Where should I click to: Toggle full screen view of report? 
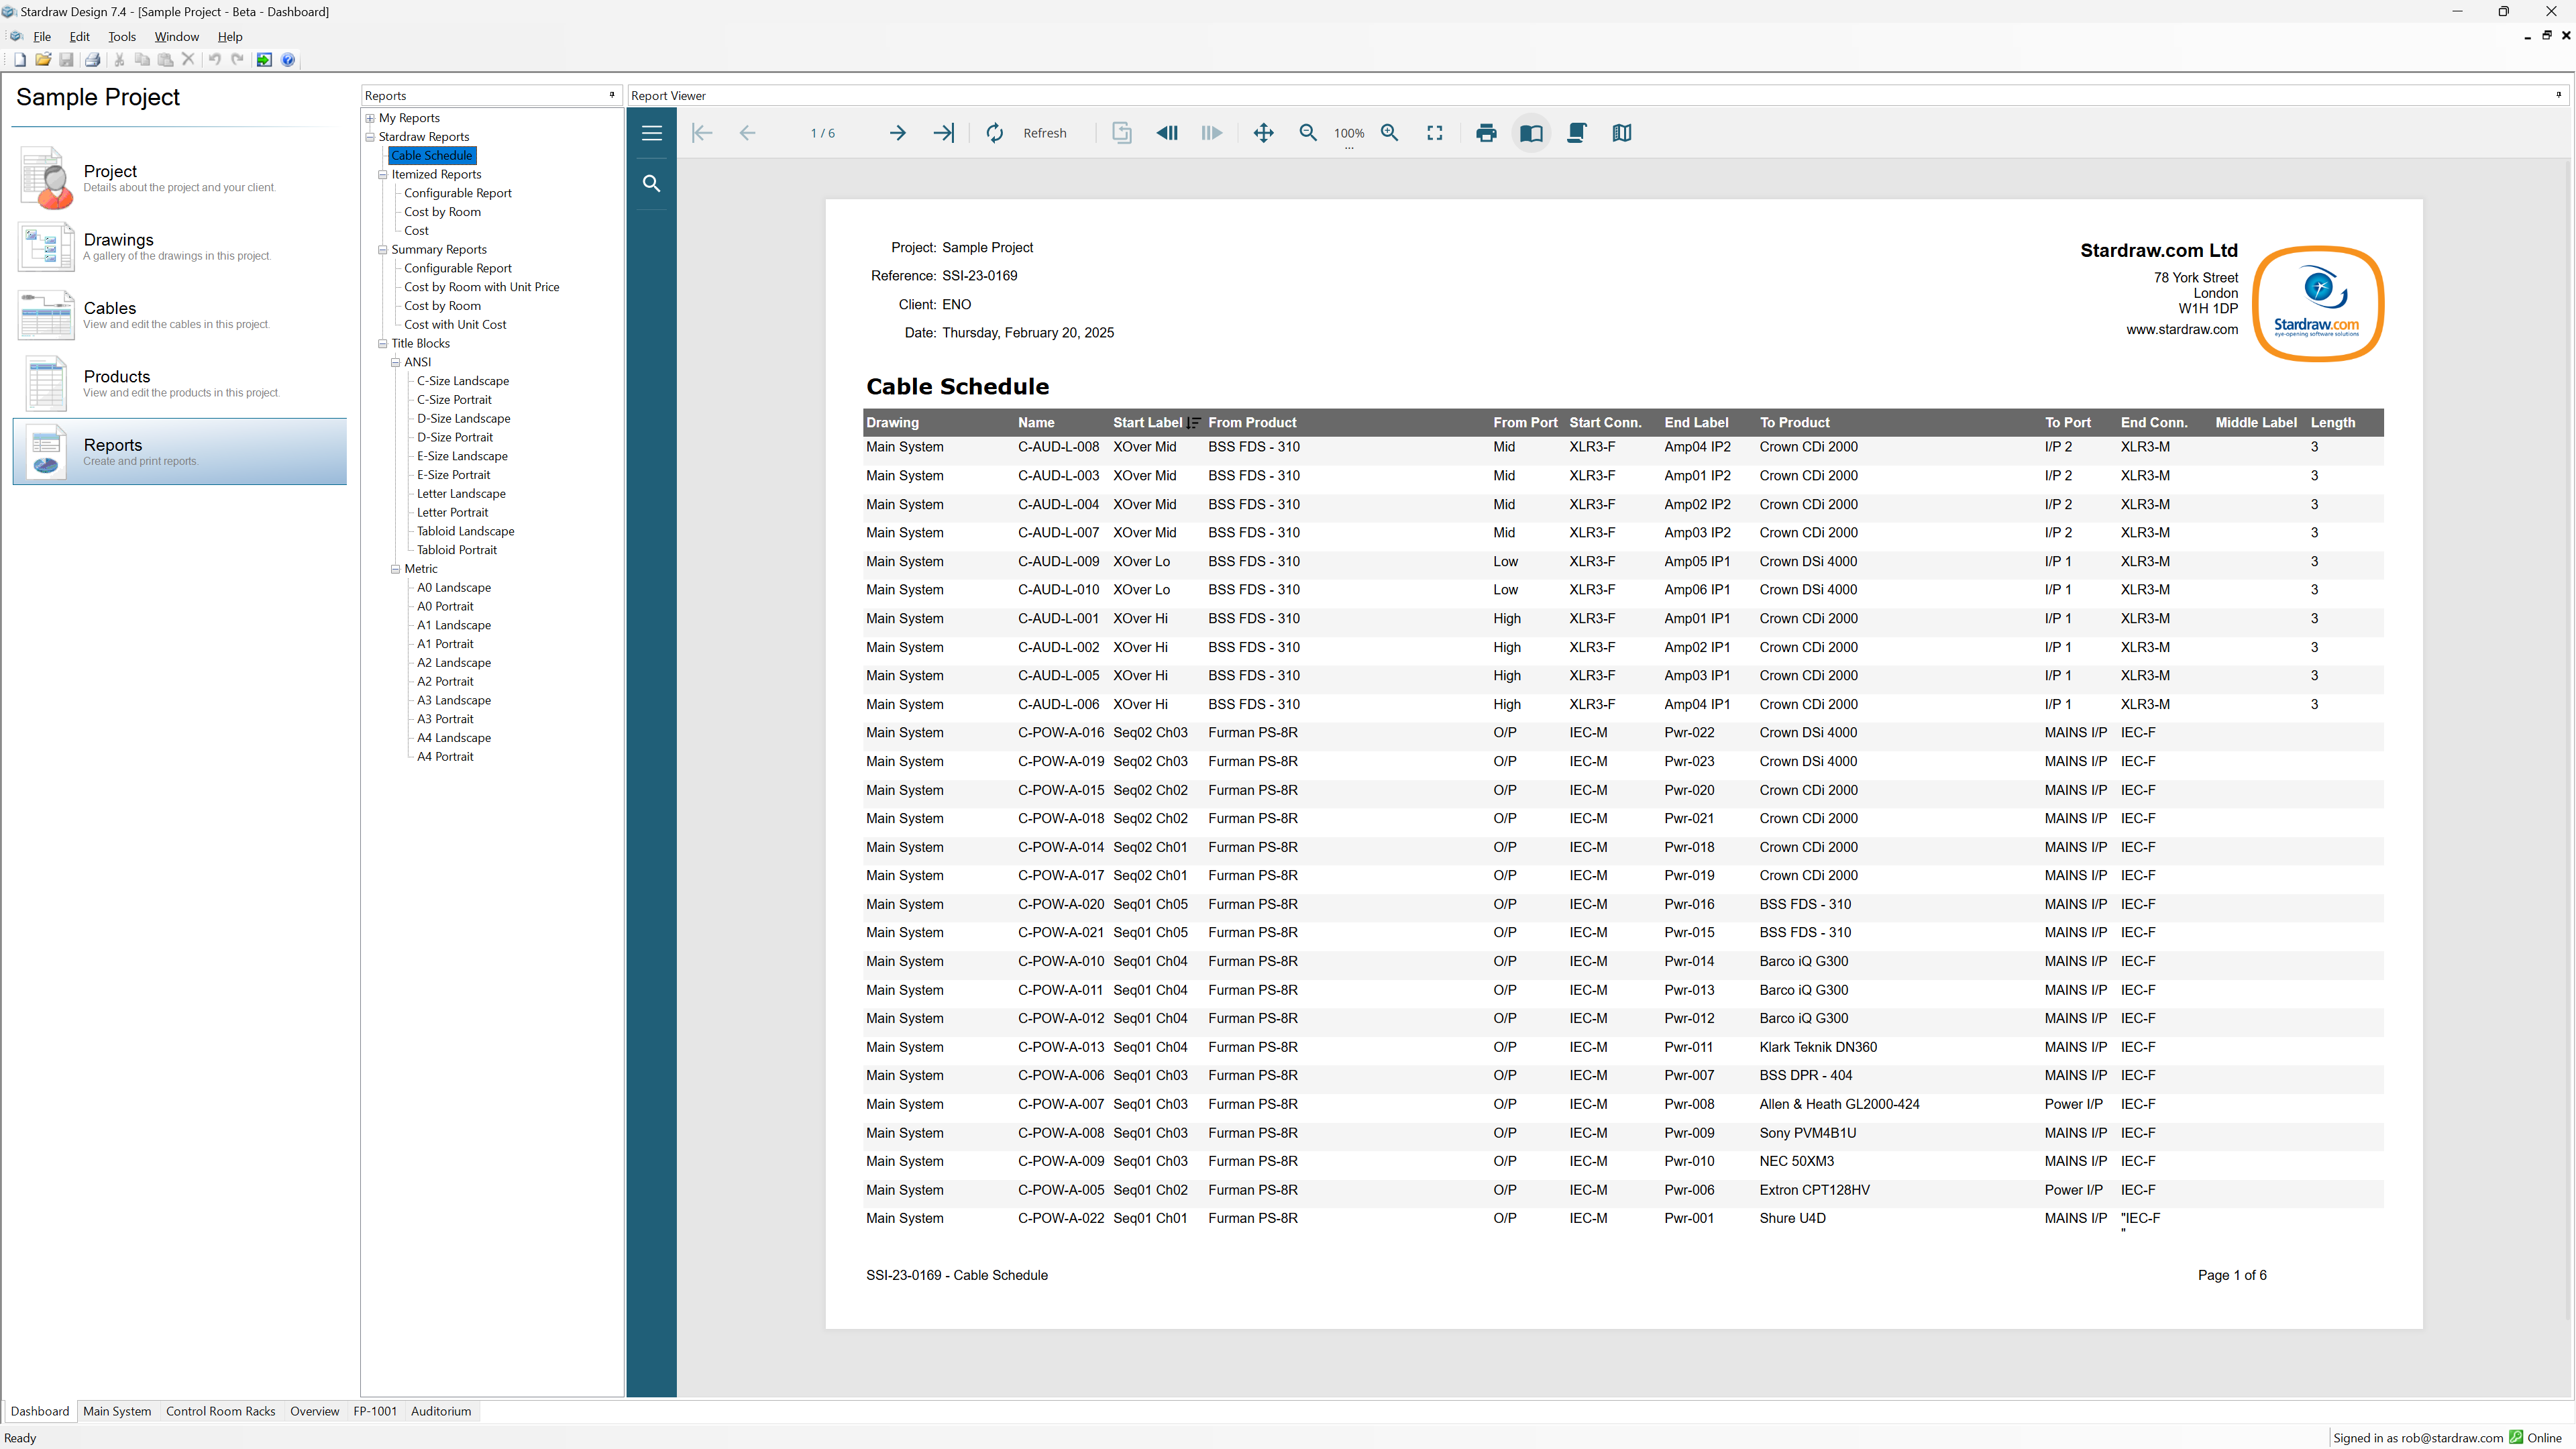point(1434,133)
